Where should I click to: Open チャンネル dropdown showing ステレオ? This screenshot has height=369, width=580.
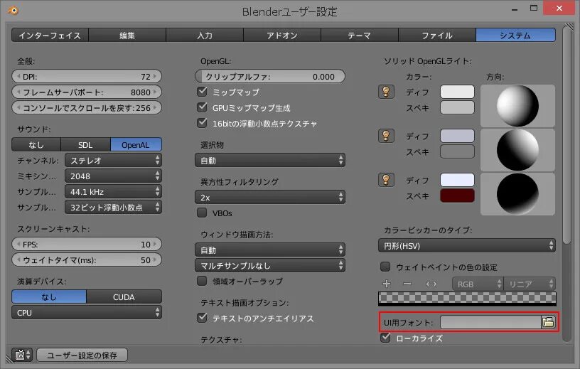pyautogui.click(x=113, y=160)
